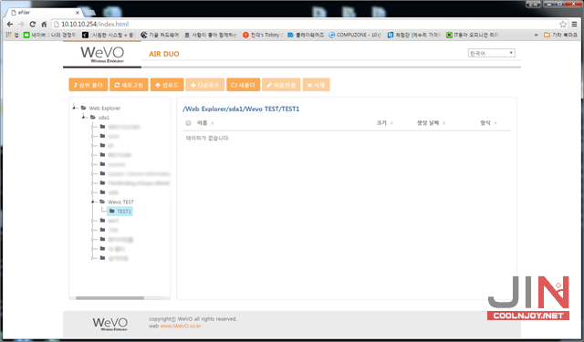Click the 업로드 upload button
Image resolution: width=584 pixels, height=342 pixels.
167,85
